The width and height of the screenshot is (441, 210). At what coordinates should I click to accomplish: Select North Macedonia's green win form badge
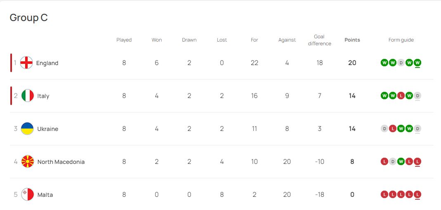click(401, 161)
